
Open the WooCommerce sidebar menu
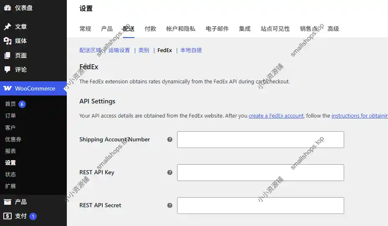click(x=33, y=88)
